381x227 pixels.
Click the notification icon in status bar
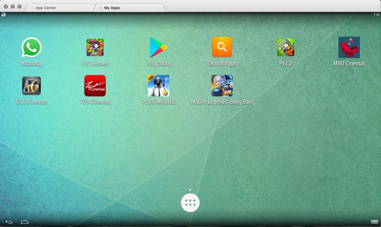point(3,15)
